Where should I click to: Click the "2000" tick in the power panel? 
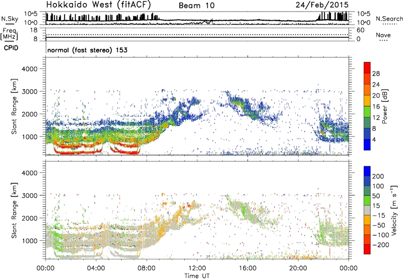coord(29,114)
